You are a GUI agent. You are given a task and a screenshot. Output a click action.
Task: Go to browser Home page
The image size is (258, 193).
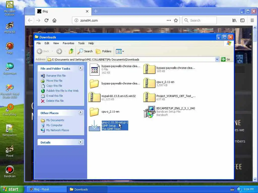coord(54,20)
